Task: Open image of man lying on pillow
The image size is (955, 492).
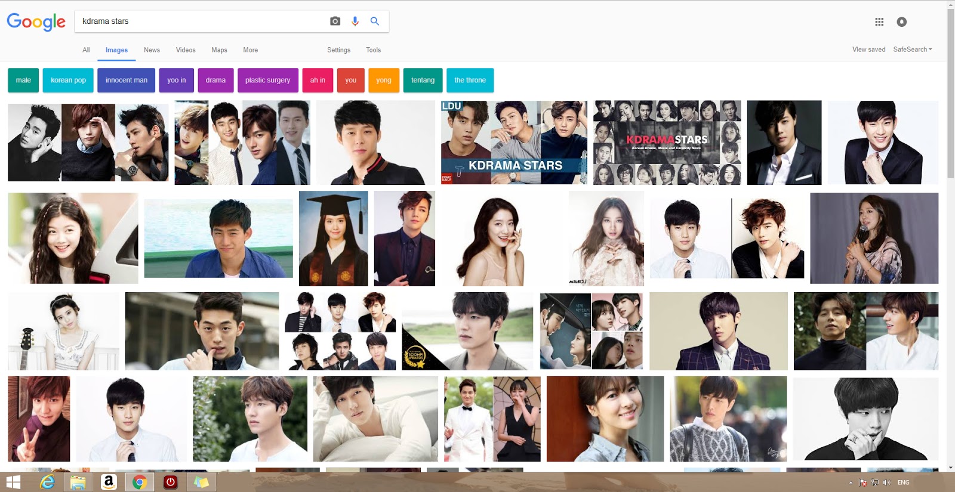Action: tap(375, 419)
